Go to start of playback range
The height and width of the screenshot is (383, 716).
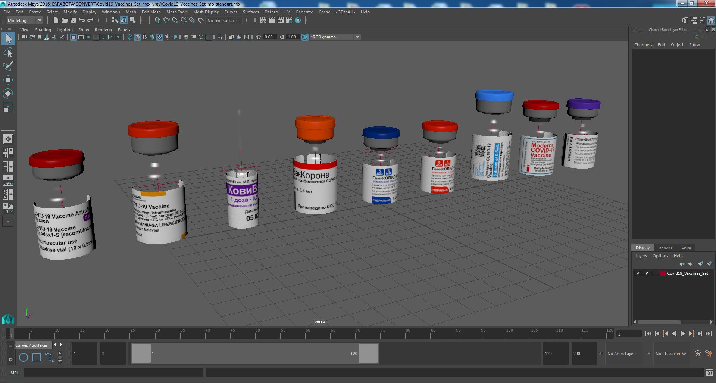click(x=648, y=334)
